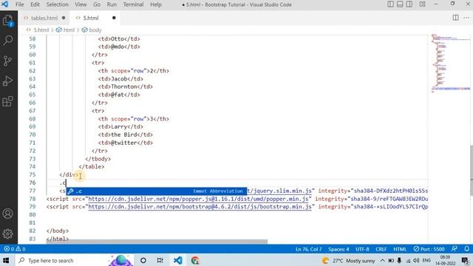Open the Extensions view

pos(7,101)
